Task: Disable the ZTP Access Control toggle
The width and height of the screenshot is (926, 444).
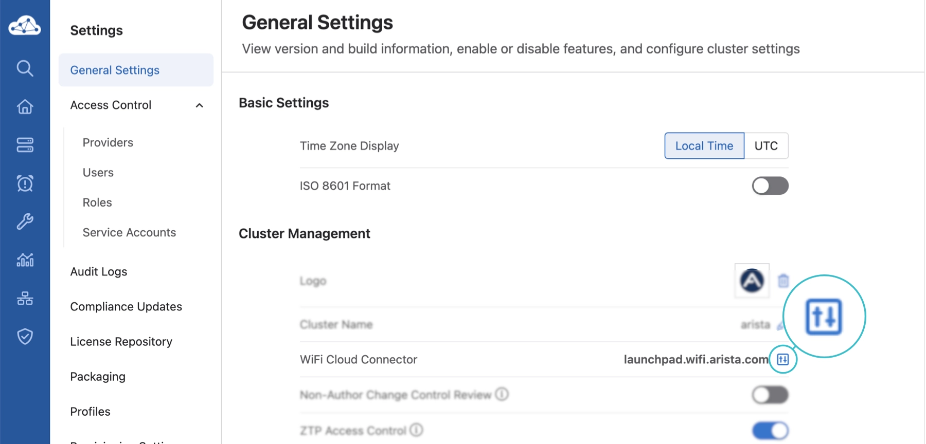Action: (770, 431)
